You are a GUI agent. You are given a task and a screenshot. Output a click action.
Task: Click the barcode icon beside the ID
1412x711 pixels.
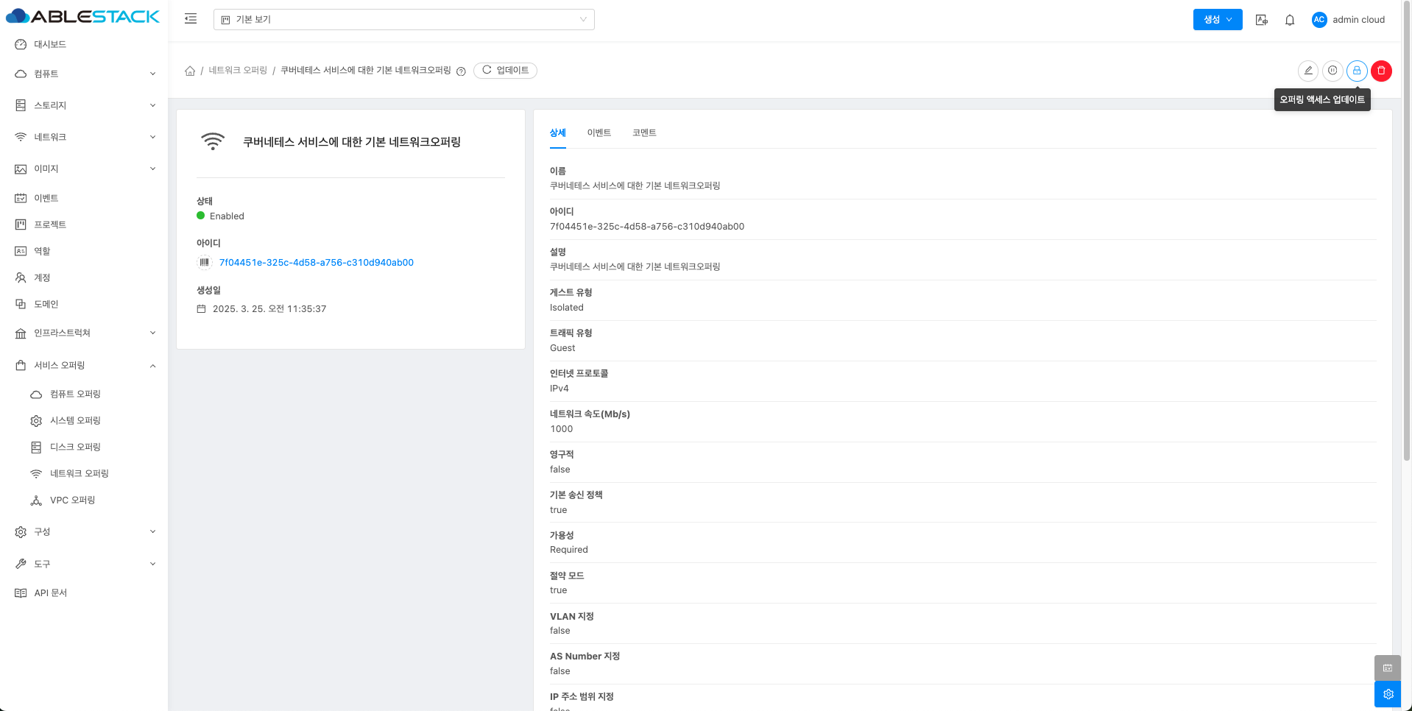205,262
